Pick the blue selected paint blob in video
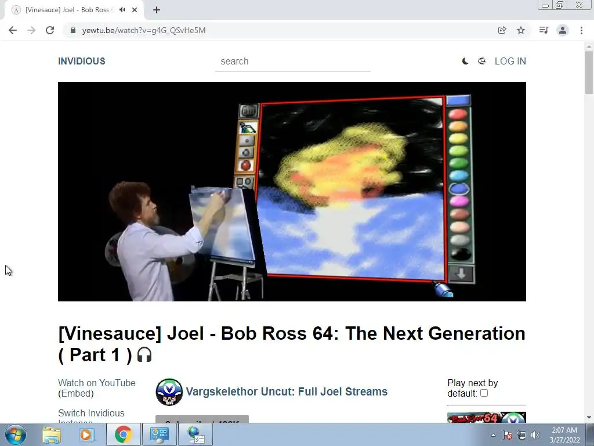This screenshot has width=594, height=446. pyautogui.click(x=459, y=189)
